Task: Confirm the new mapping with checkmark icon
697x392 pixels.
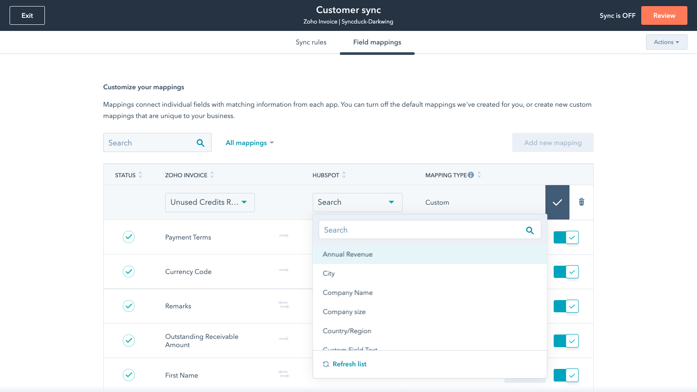Action: pos(557,202)
